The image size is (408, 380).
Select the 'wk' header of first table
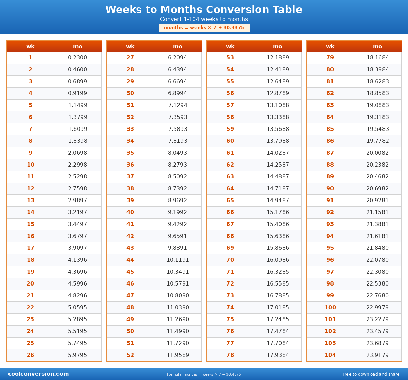30,47
